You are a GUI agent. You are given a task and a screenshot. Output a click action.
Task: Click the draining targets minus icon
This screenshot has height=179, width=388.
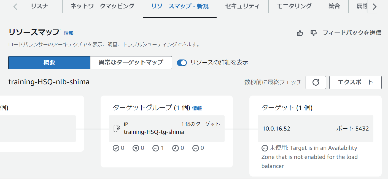click(195, 148)
